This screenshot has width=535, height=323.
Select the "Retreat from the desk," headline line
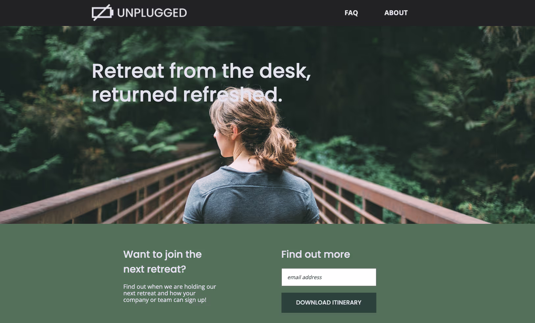pyautogui.click(x=201, y=71)
